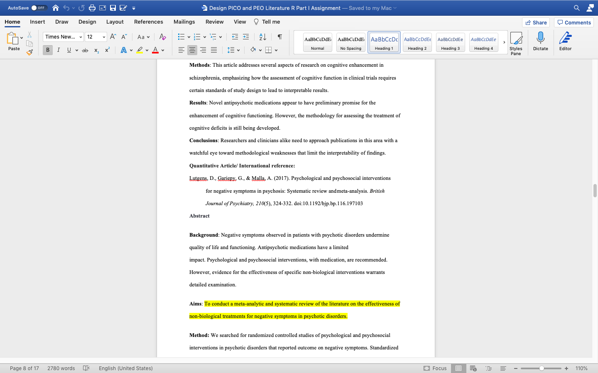Toggle bold formatting off

(x=47, y=50)
